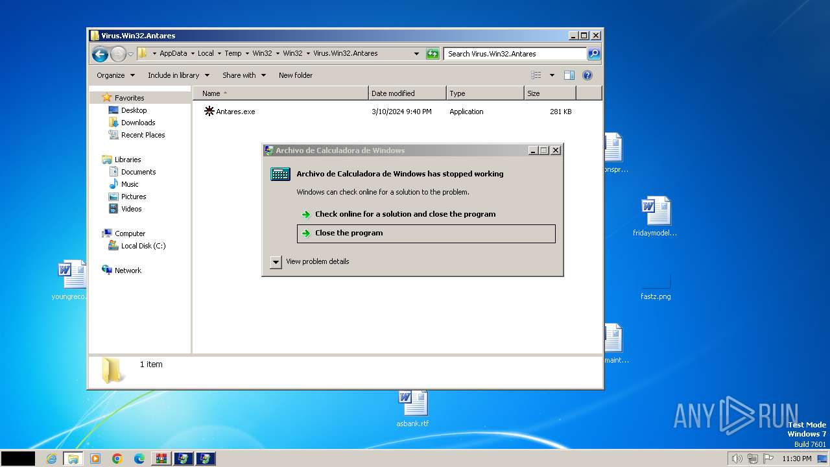Sort by the Date modified column
Image resolution: width=830 pixels, height=467 pixels.
coord(407,93)
